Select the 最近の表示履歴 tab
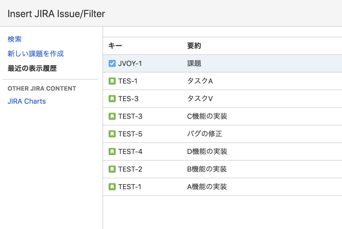Image resolution: width=342 pixels, height=229 pixels. point(32,68)
